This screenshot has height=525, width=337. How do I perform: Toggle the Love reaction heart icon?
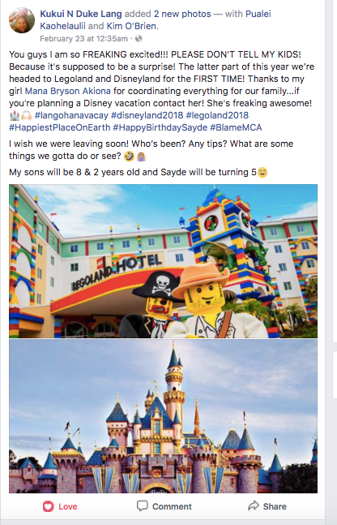(x=48, y=506)
